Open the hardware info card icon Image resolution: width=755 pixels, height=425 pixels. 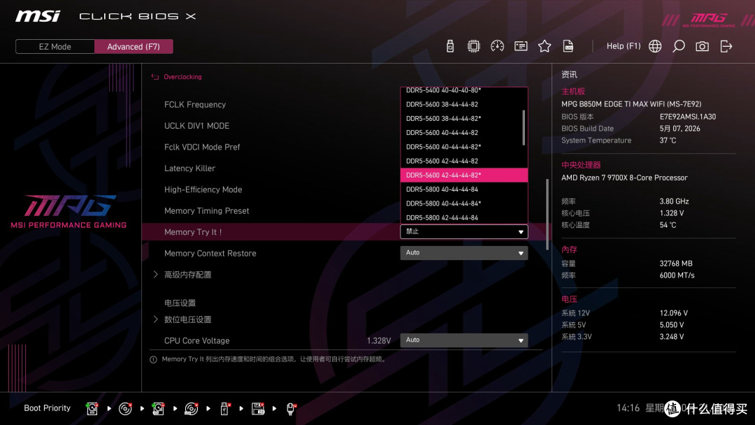point(521,46)
